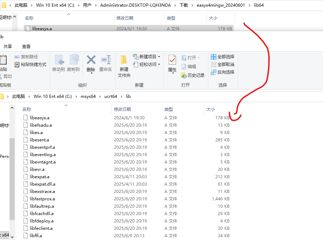Select libeventlog.a file
The image size is (323, 247).
click(x=43, y=155)
